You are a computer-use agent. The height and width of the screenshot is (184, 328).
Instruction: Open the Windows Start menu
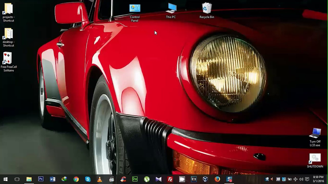click(x=5, y=179)
